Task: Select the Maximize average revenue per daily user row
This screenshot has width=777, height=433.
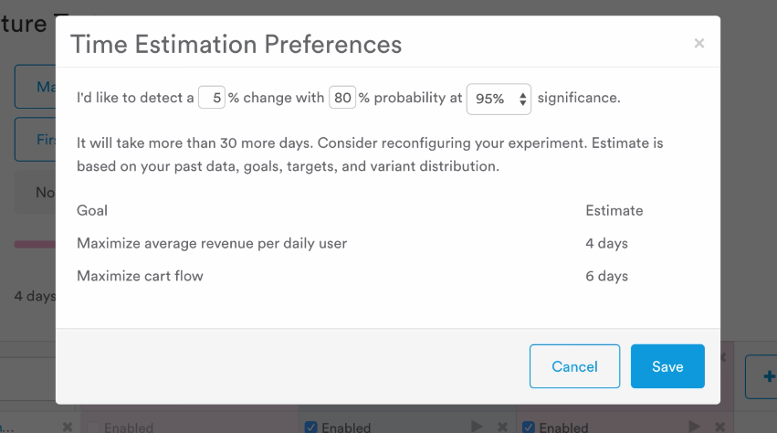Action: [x=388, y=243]
